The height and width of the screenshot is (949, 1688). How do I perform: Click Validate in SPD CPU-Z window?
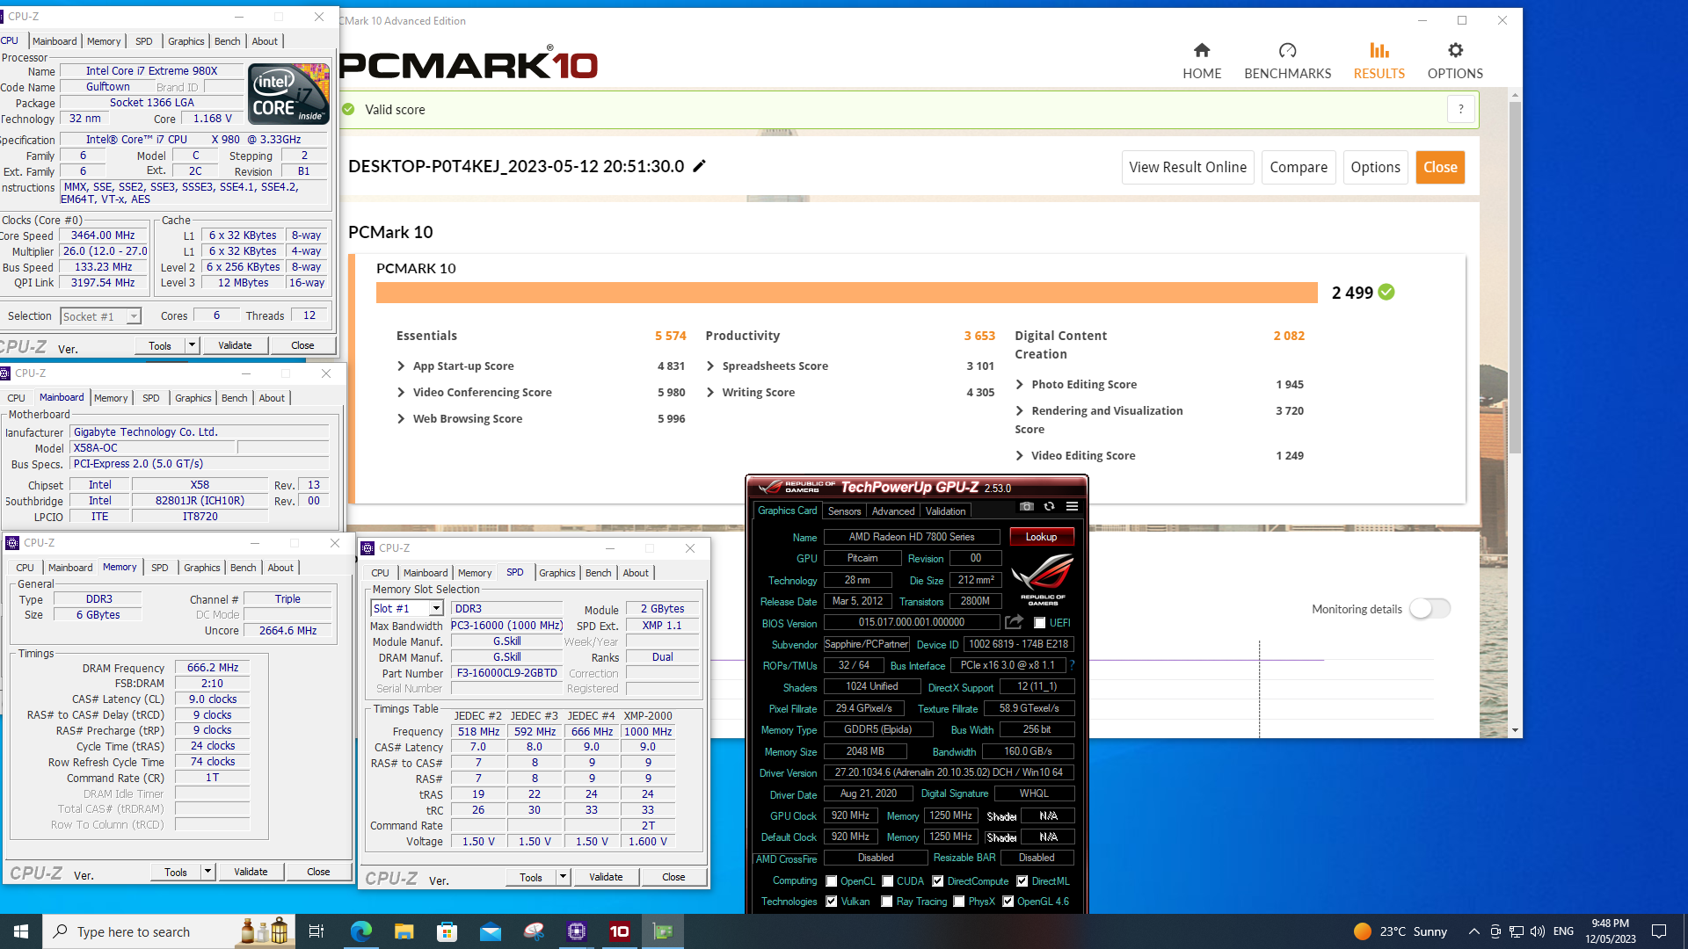606,877
